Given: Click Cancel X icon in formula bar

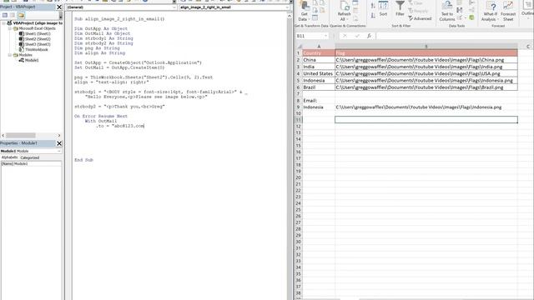Looking at the screenshot, I should (x=345, y=36).
